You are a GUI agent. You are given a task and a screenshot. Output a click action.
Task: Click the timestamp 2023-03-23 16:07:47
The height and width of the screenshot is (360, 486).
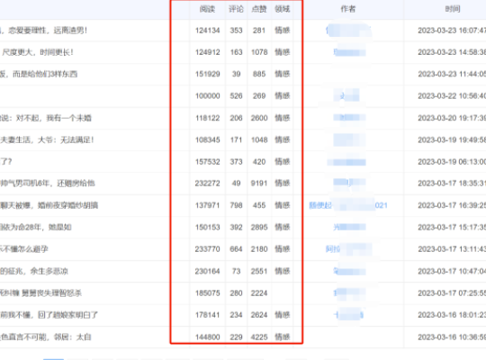(452, 31)
